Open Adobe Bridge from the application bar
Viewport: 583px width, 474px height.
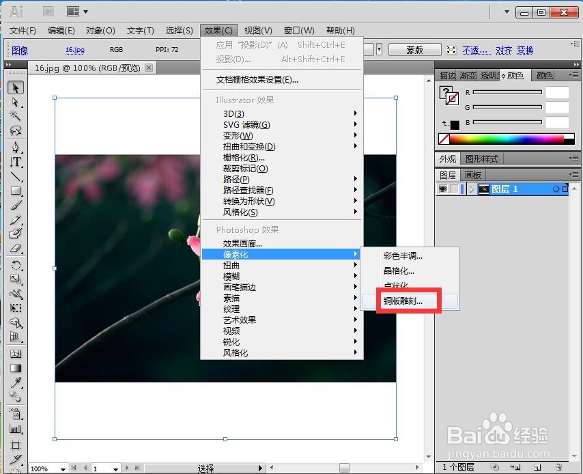point(48,11)
